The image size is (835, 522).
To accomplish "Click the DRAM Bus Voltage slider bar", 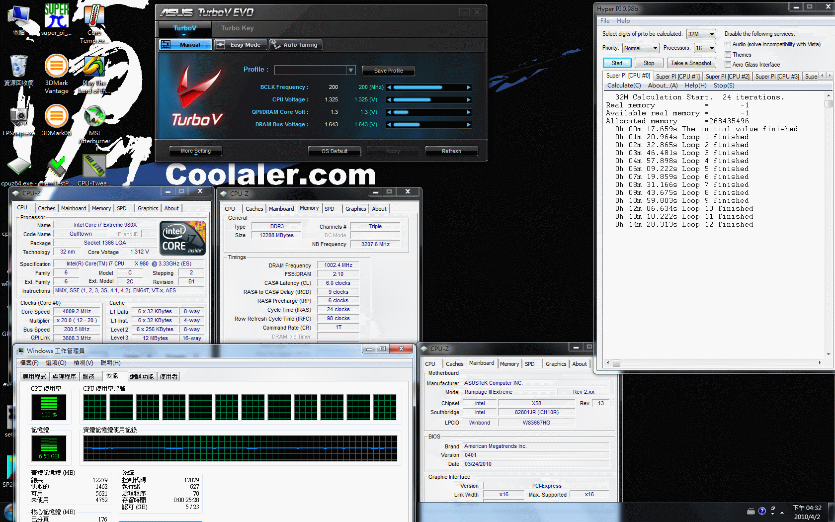I will point(429,125).
